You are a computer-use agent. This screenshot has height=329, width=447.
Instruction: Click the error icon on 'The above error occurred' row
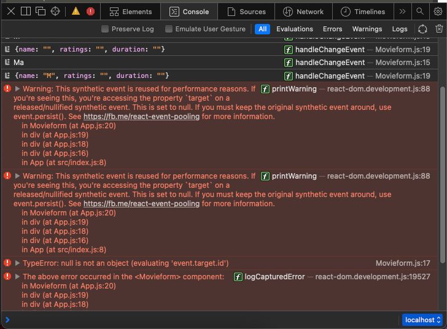[7, 276]
